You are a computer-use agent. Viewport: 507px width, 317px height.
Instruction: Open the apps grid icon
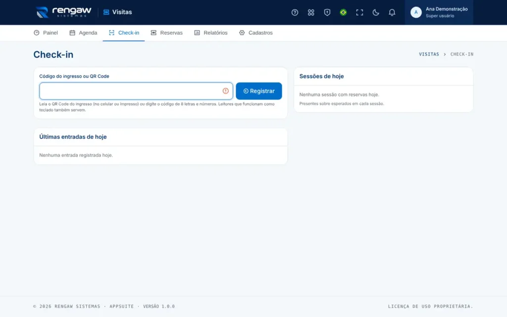tap(311, 12)
